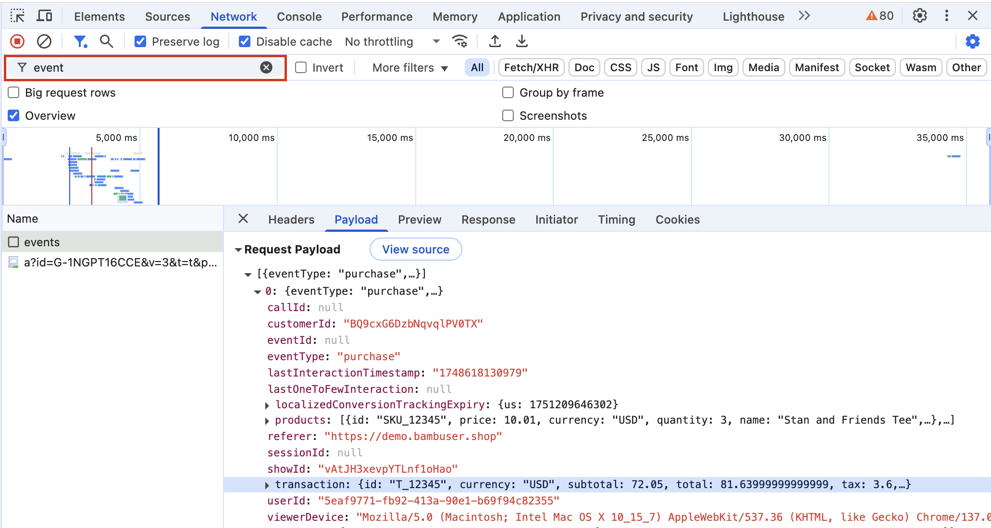Open DevTools settings gear
This screenshot has width=991, height=528.
[x=920, y=16]
